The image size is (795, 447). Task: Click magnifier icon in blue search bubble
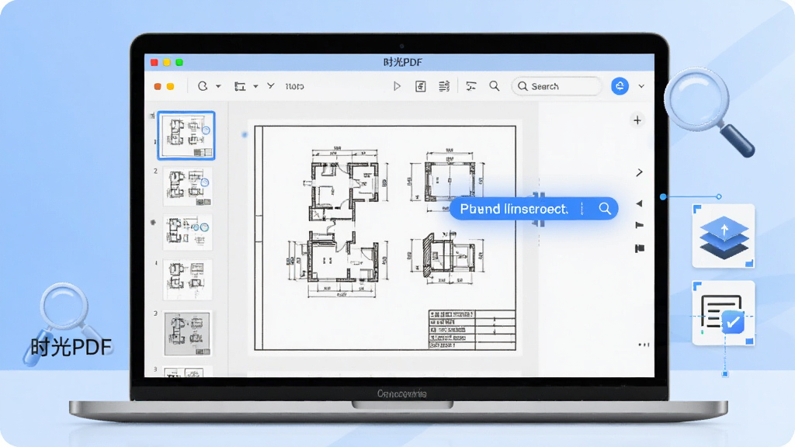click(604, 208)
